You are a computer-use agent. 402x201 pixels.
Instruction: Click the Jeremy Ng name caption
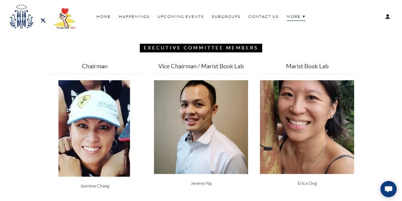(201, 184)
